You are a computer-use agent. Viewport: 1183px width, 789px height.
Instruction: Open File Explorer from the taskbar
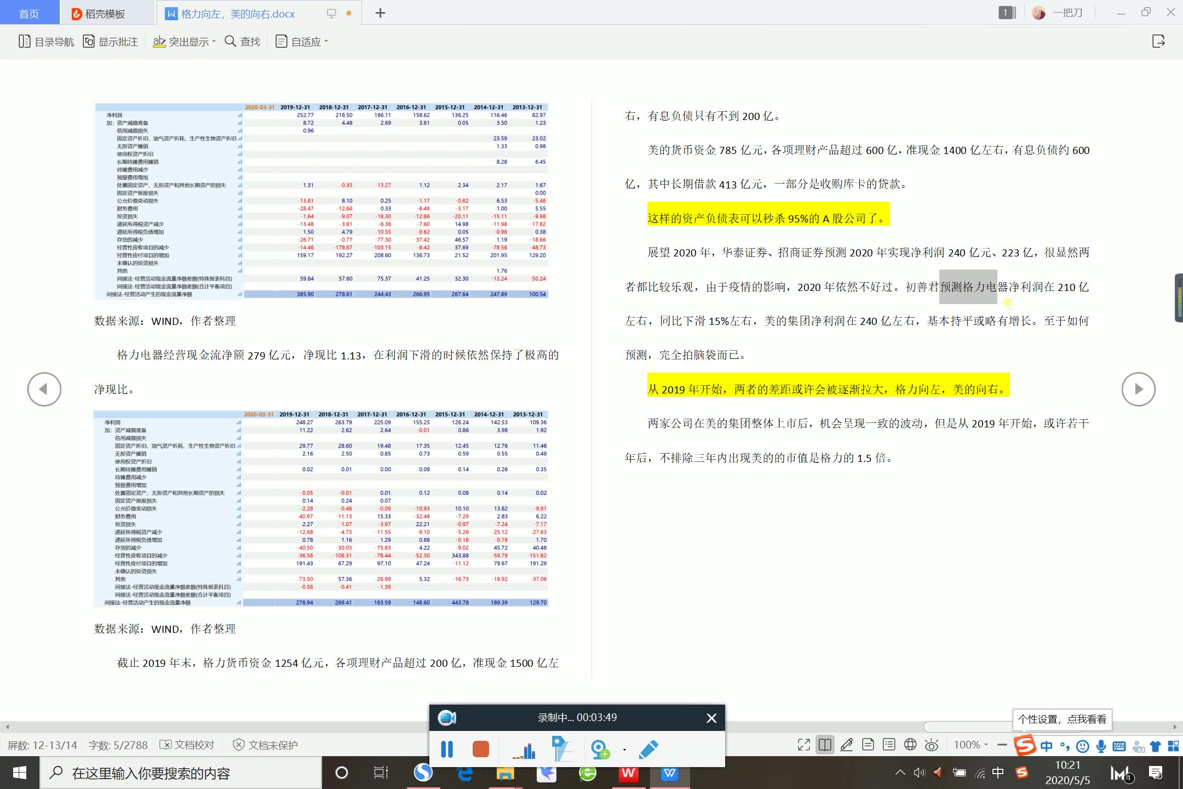click(x=505, y=773)
